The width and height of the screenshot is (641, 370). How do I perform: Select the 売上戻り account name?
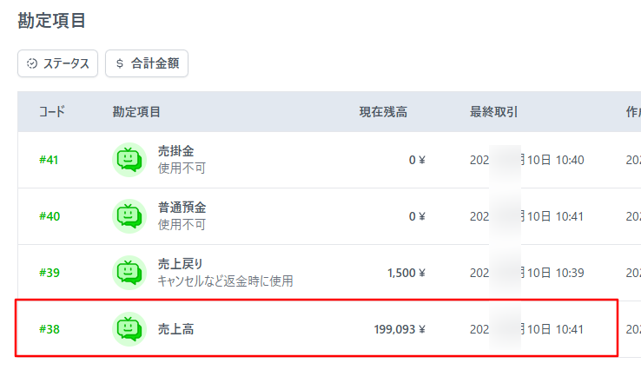[182, 265]
